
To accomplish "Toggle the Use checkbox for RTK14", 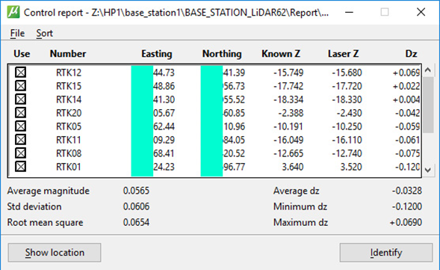I will click(x=20, y=99).
